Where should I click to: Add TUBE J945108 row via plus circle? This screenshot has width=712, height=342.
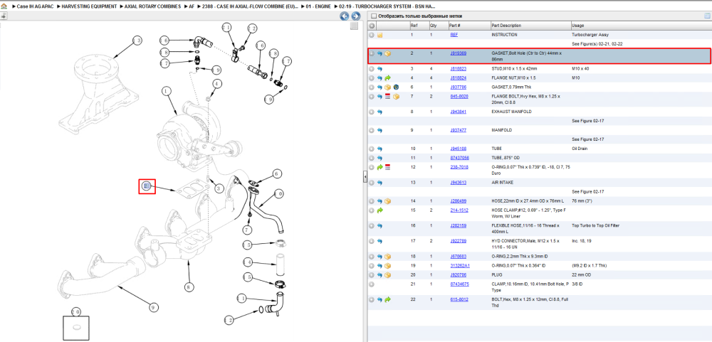pos(372,149)
